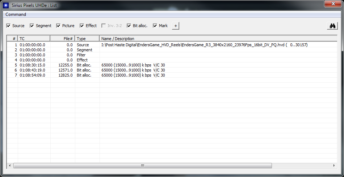
Task: Uncheck the Bit alloc. checkbox
Action: 129,26
